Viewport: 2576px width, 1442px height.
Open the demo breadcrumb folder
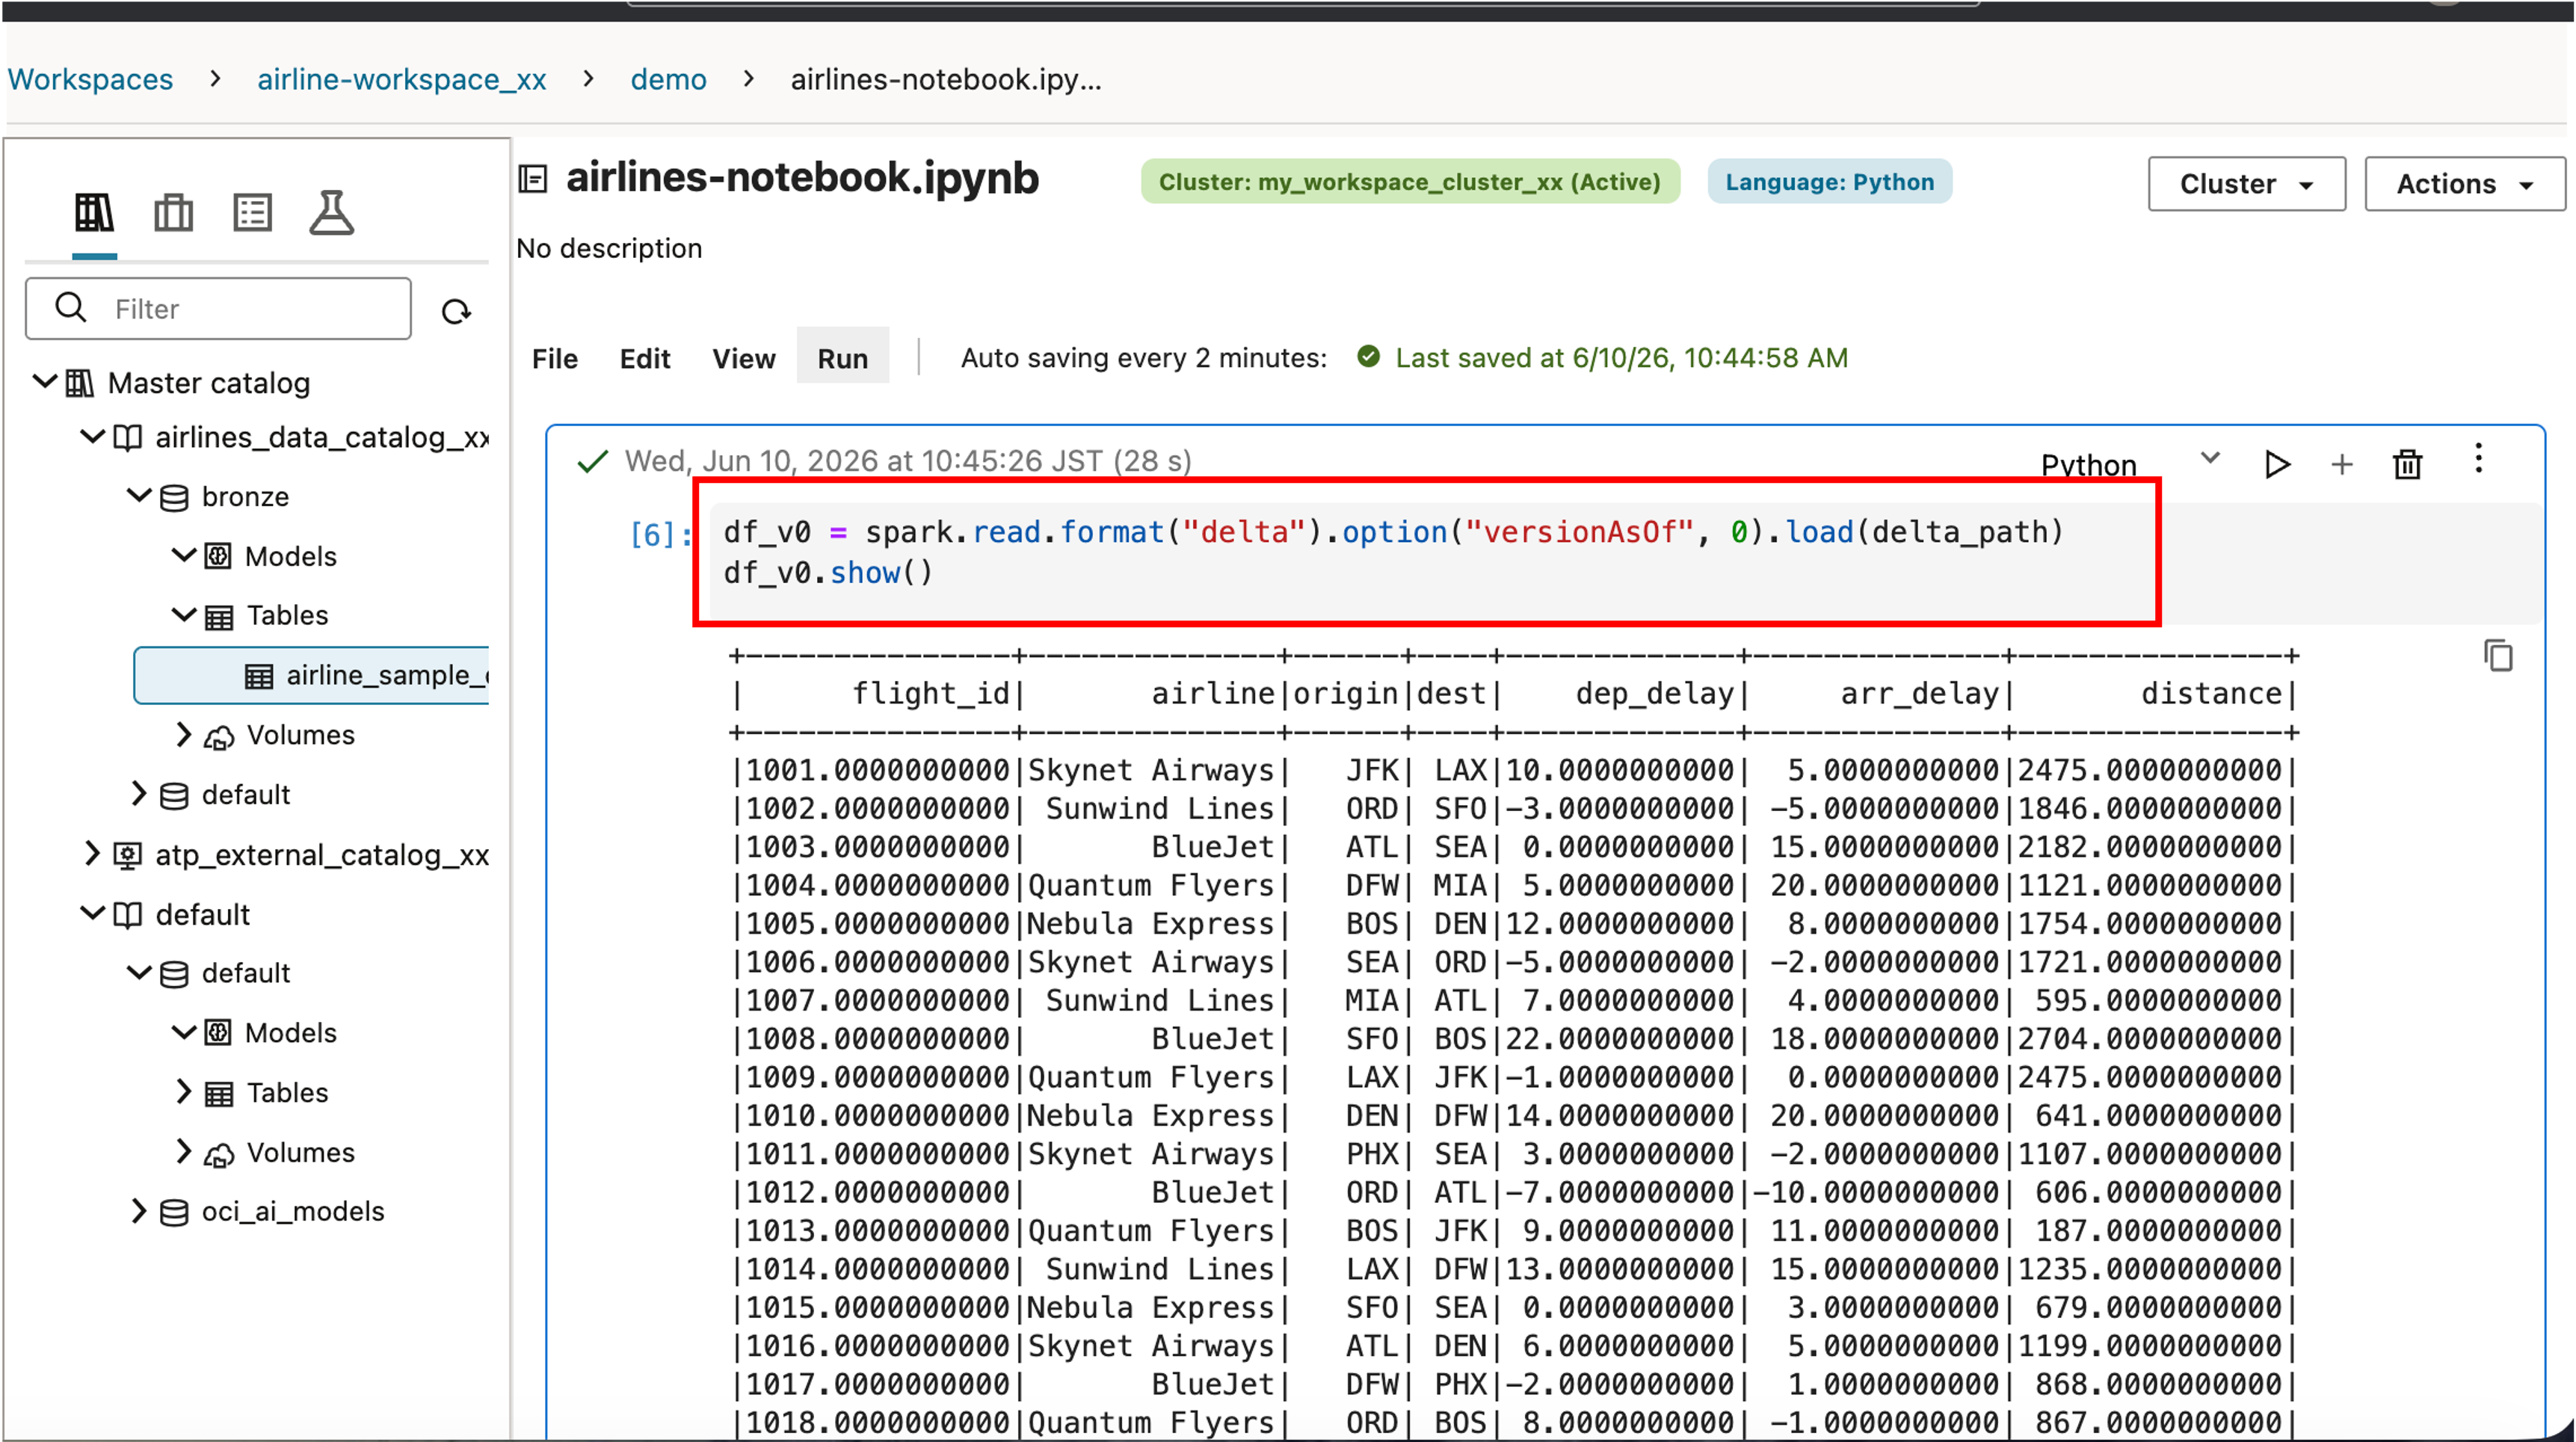click(668, 79)
